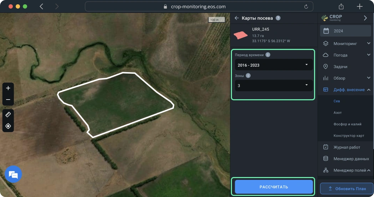Center map on my location target icon
374x197 pixels.
pyautogui.click(x=8, y=126)
